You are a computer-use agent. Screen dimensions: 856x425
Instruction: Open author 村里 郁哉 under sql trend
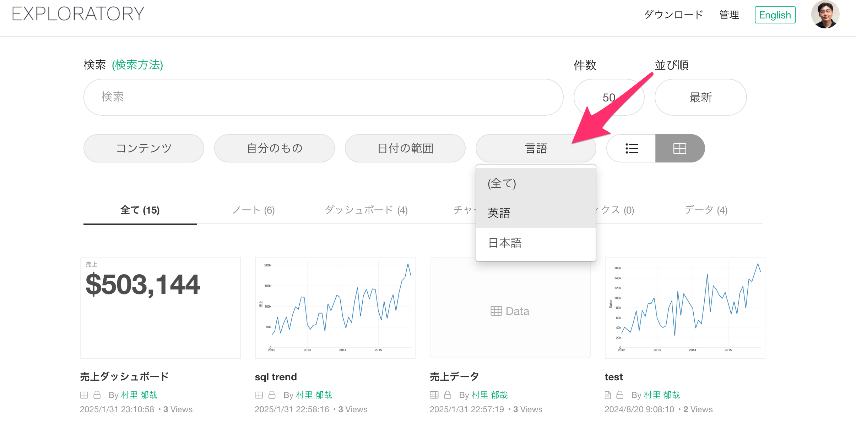coord(314,395)
